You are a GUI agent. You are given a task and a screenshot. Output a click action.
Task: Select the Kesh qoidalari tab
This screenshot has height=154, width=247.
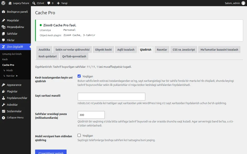48,56
